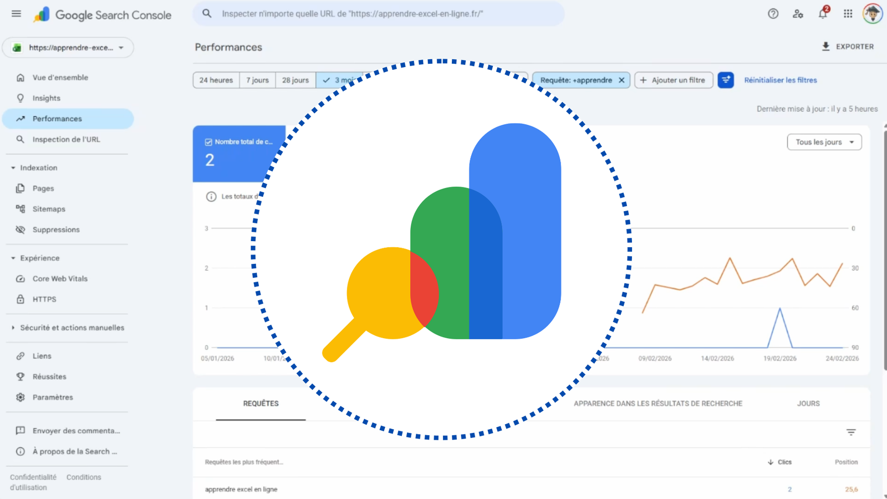
Task: Click the filter icon above the queries table
Action: (x=851, y=432)
